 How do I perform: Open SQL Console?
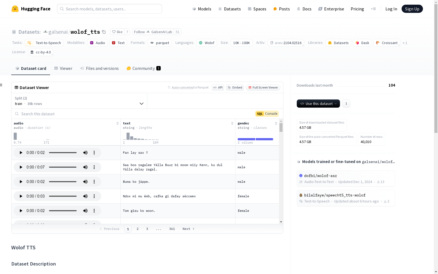click(x=267, y=114)
